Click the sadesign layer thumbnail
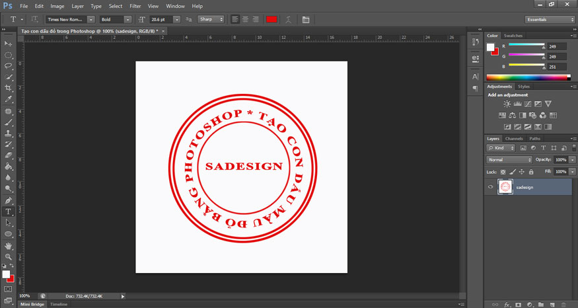 pos(505,187)
